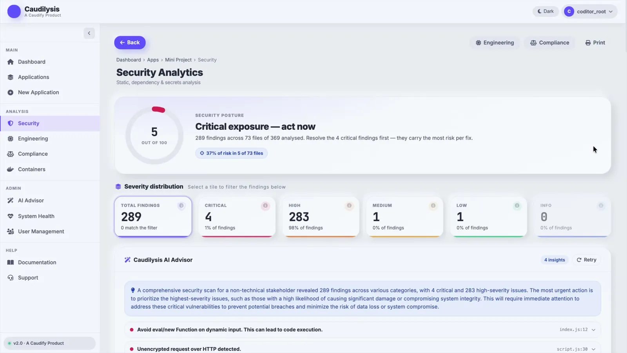Expand the index.js:12 eval finding
Screen dimensions: 627x353
[363, 330]
